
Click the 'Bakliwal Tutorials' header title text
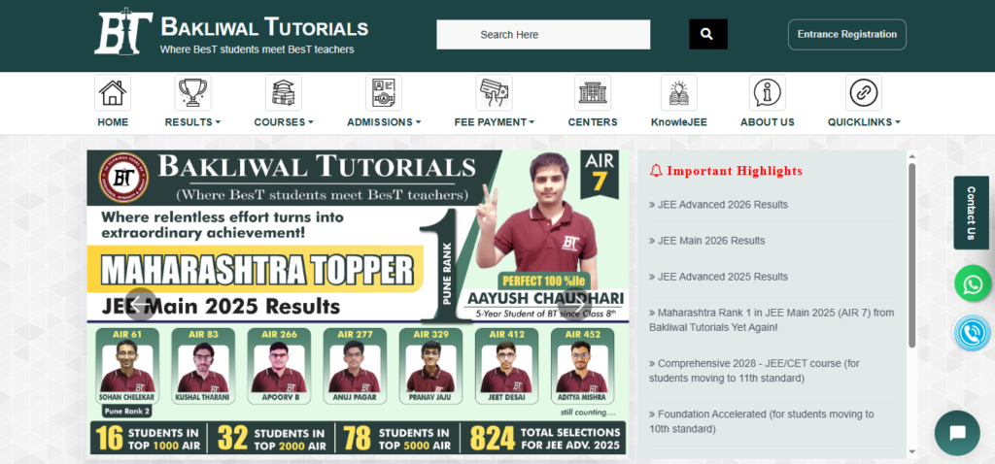(264, 27)
